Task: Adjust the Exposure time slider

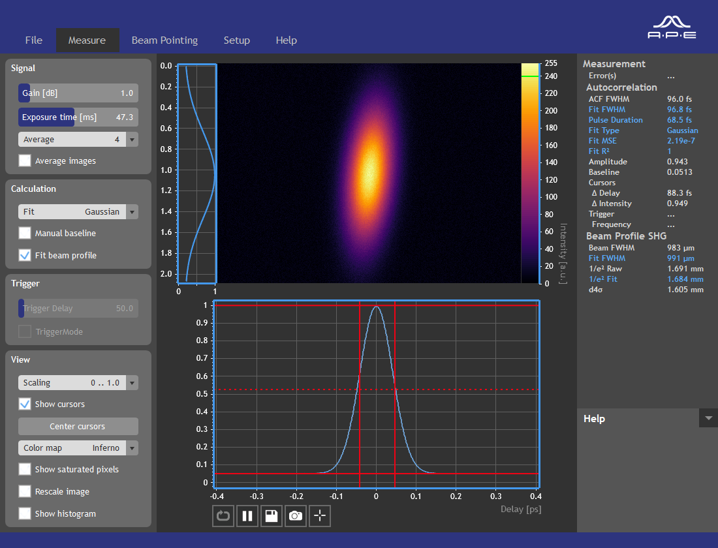Action: coord(78,117)
